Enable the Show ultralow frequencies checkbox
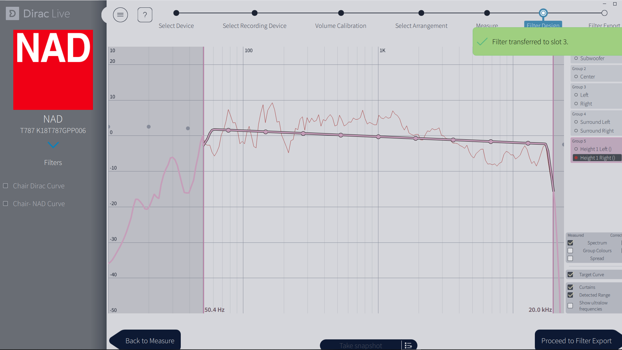The width and height of the screenshot is (622, 350). click(570, 305)
